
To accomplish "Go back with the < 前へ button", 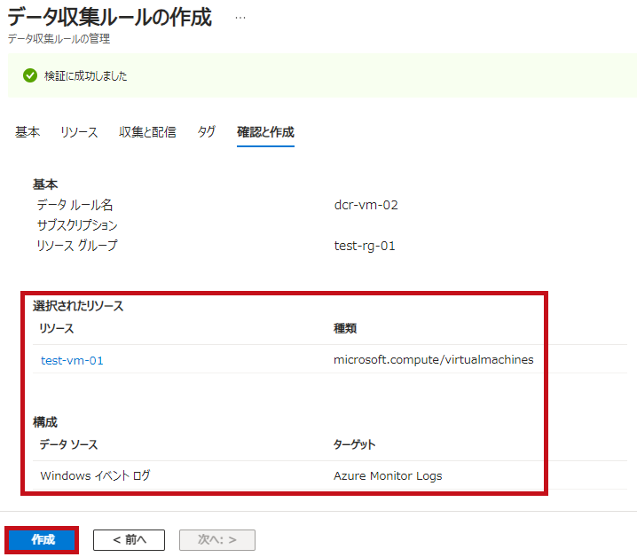I will click(129, 539).
